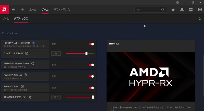
Task: Click the グラフィック オプション heading
Action: pos(9,33)
